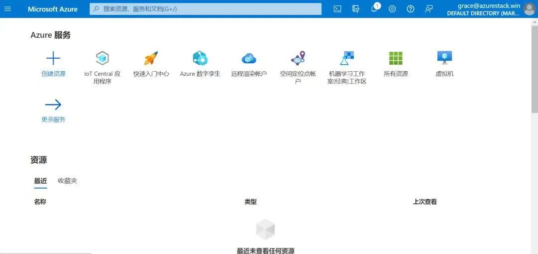This screenshot has width=538, height=254.
Task: Click the Microsoft Azure home link
Action: (x=52, y=9)
